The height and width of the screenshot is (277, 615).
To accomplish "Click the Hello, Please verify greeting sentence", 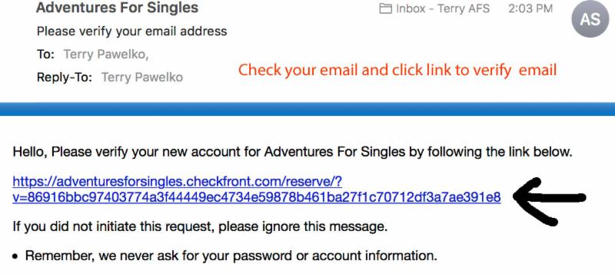I will (293, 151).
